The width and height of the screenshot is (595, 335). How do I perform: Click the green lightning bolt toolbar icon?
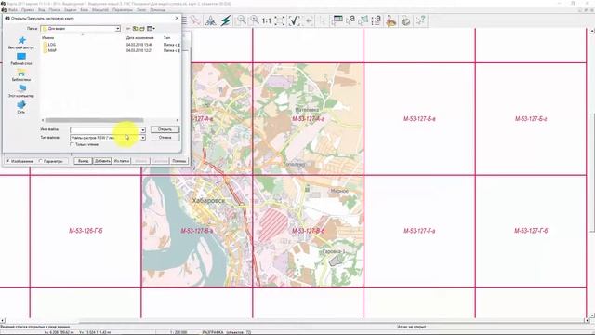[226, 20]
